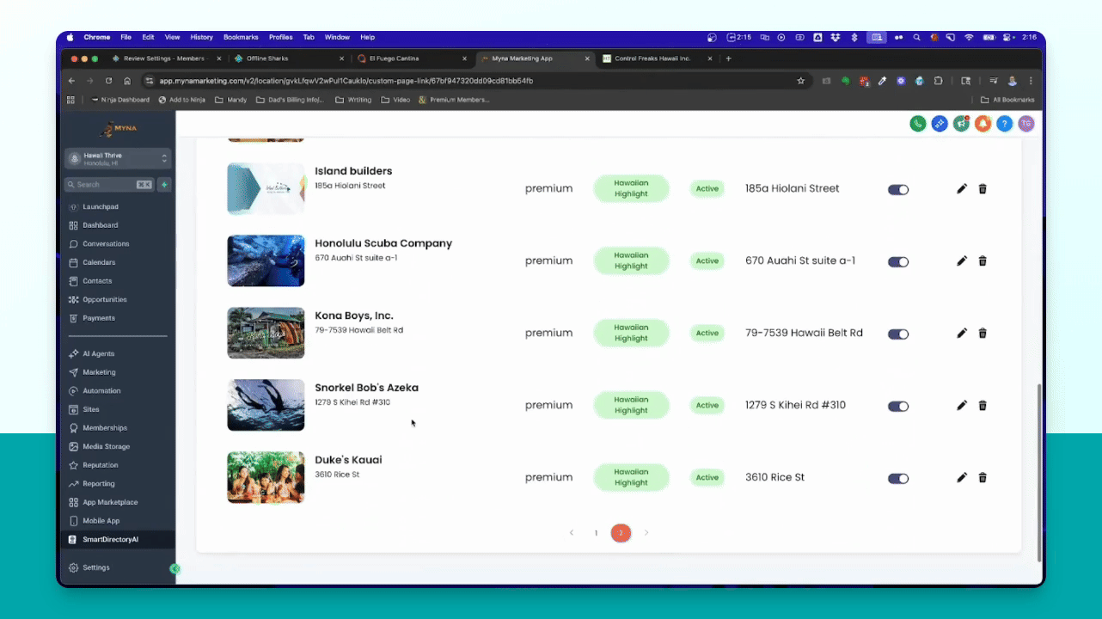Viewport: 1102px width, 619px height.
Task: Delete the Kona Boys, Inc. listing
Action: coord(983,334)
